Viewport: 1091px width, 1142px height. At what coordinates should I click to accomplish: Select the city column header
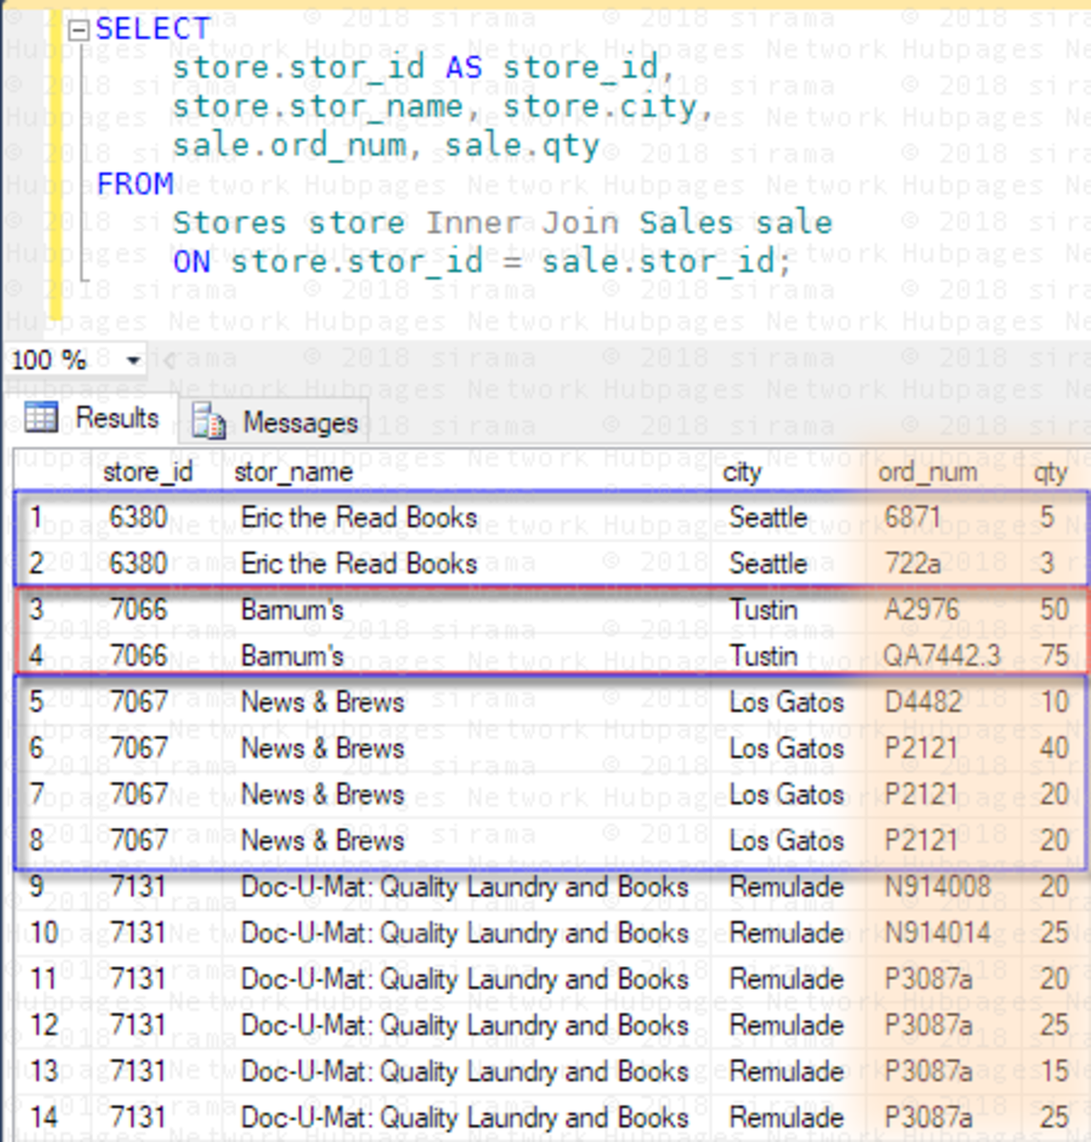(x=743, y=472)
